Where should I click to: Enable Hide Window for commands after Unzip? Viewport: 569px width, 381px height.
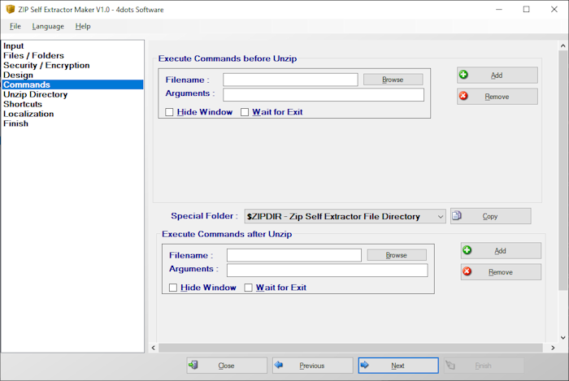tap(173, 288)
